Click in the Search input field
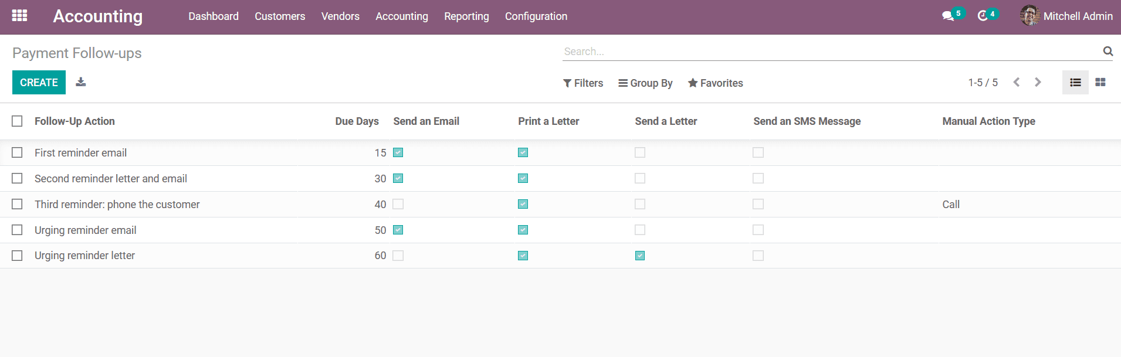Screen dimensions: 1121x357 click(x=830, y=52)
